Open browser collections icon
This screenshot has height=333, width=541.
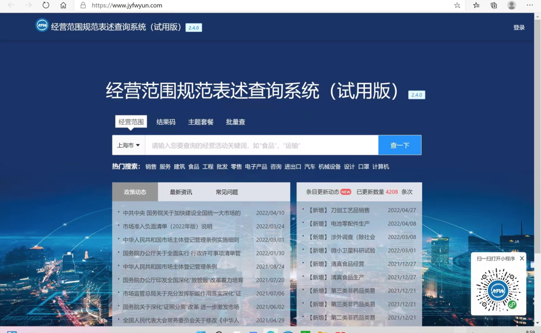coord(493,5)
